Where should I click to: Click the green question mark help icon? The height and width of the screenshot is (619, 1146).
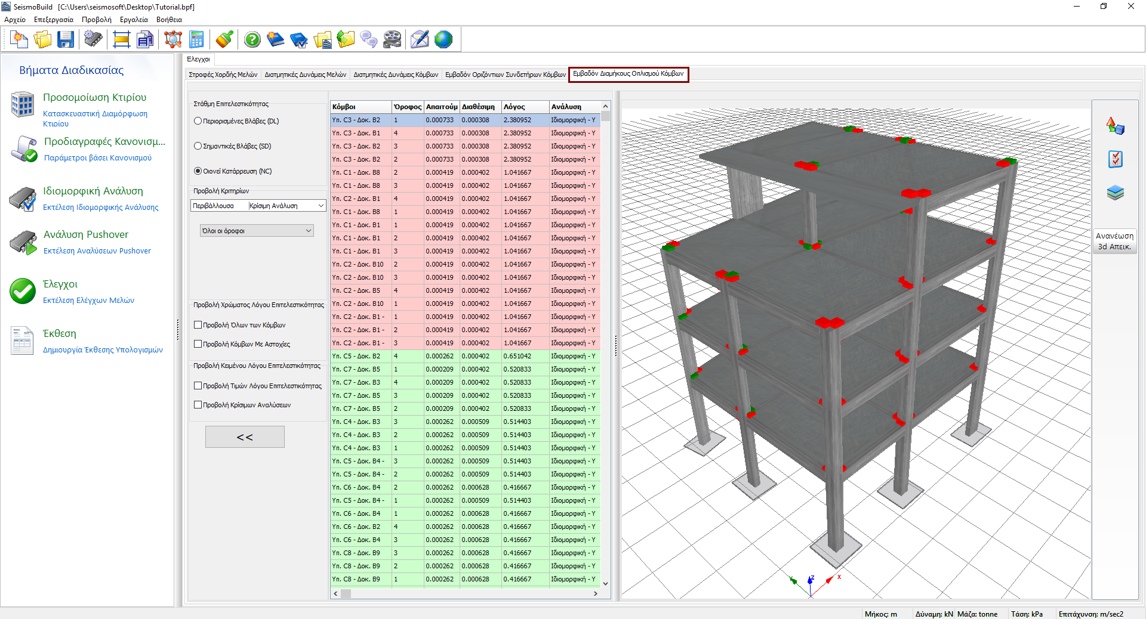coord(252,40)
